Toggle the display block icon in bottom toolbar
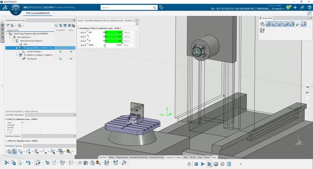Image resolution: width=313 pixels, height=169 pixels. click(x=38, y=163)
